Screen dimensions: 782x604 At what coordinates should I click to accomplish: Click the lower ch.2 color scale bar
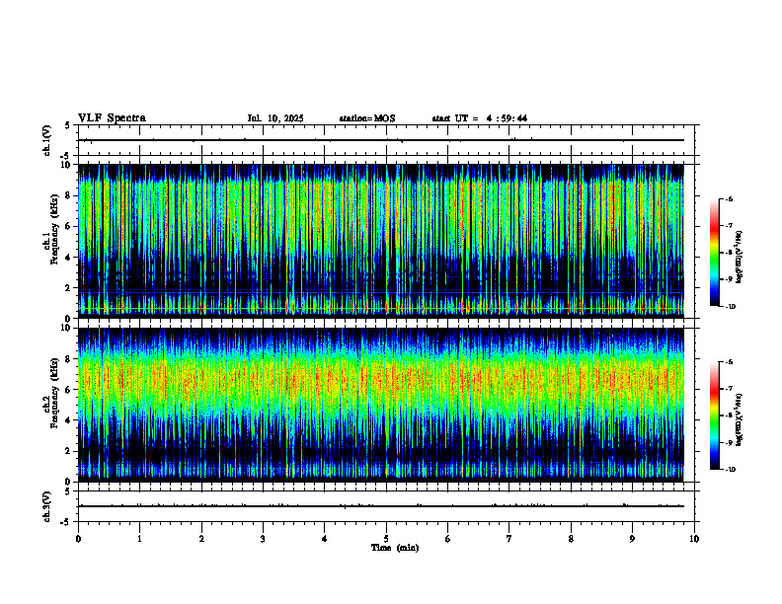(x=715, y=415)
